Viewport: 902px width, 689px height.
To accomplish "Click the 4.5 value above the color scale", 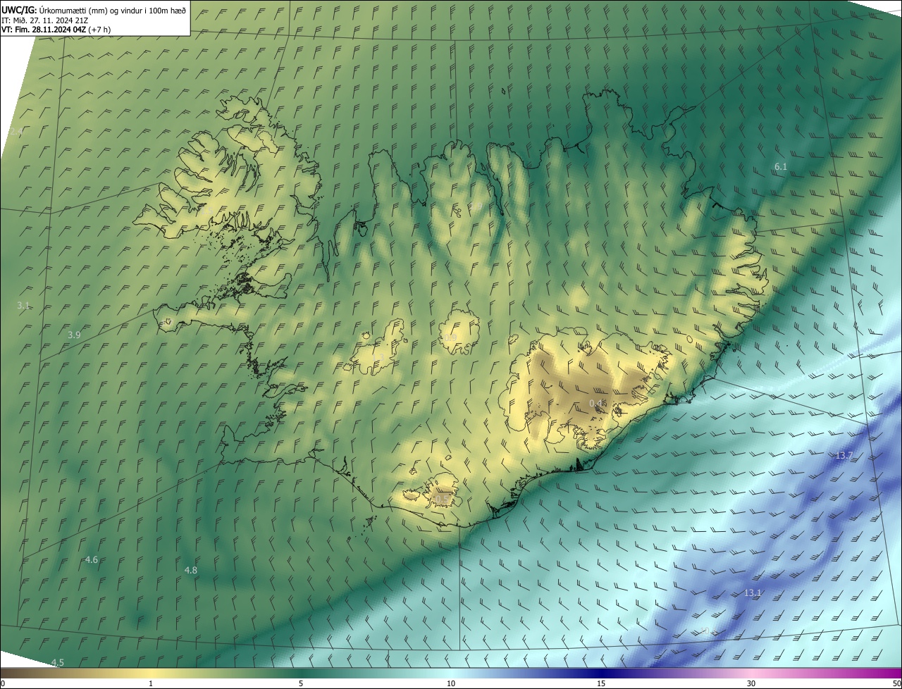I will click(x=58, y=663).
